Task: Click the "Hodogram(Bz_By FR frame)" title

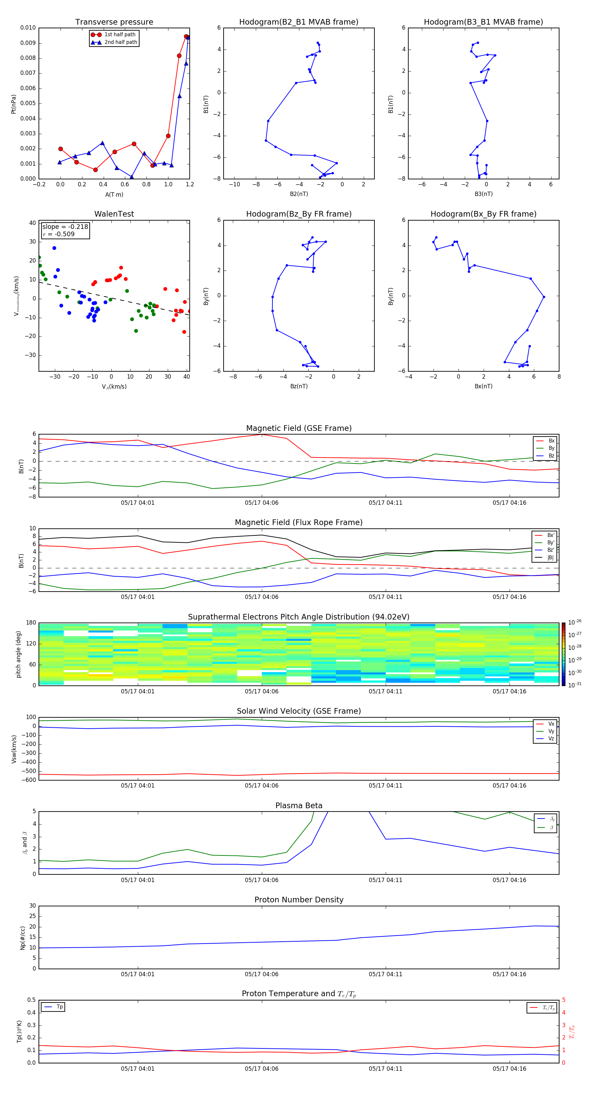Action: pyautogui.click(x=299, y=214)
